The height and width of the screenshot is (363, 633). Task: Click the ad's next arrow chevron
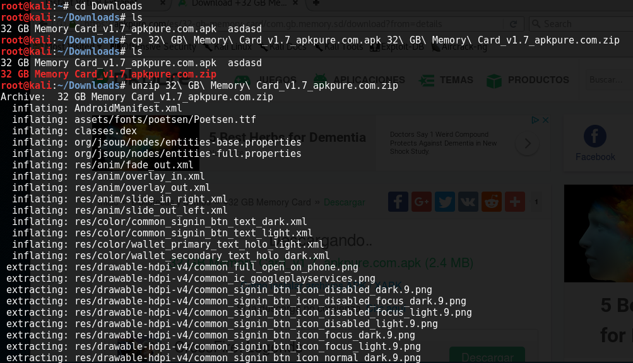click(527, 144)
